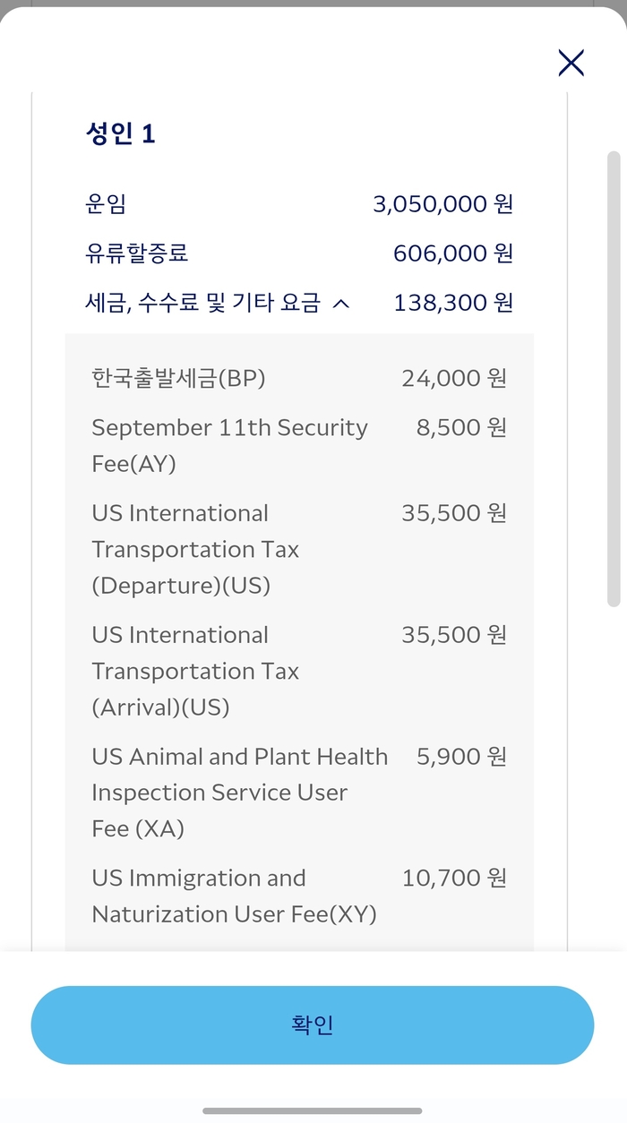Click the US Immigration and Naturization User Fee

pyautogui.click(x=234, y=896)
